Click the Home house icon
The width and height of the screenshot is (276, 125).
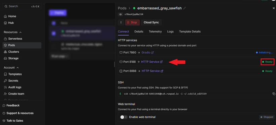point(5,16)
